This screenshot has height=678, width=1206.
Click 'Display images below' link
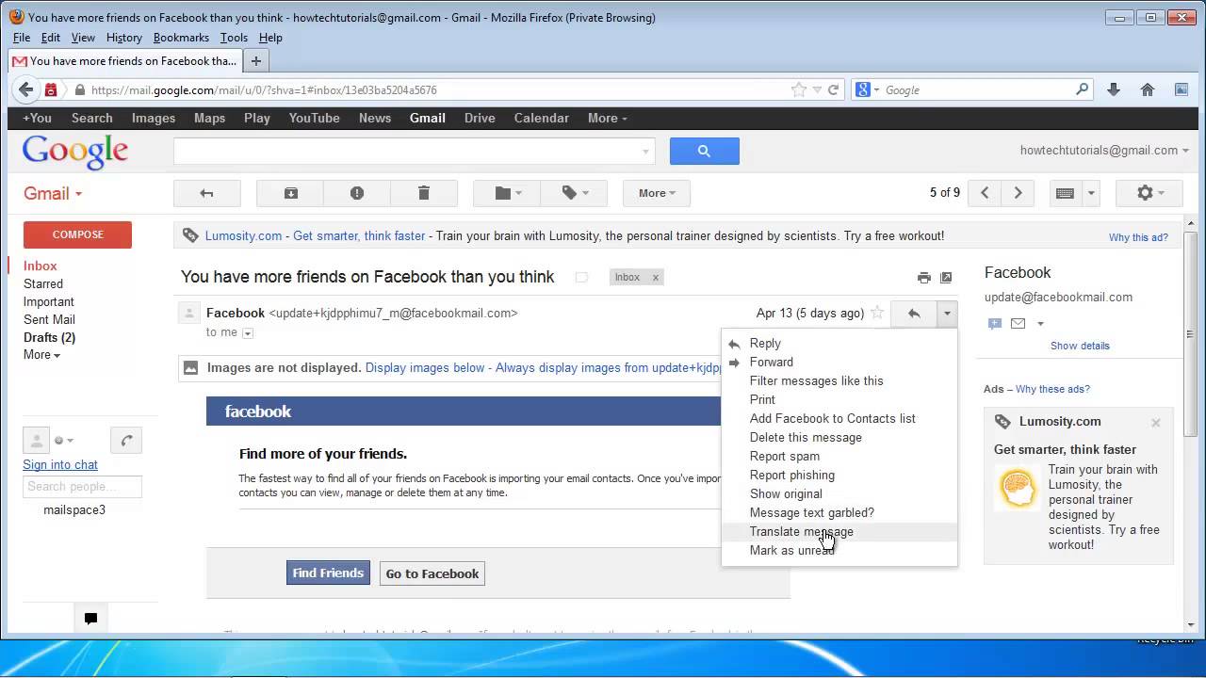(425, 368)
